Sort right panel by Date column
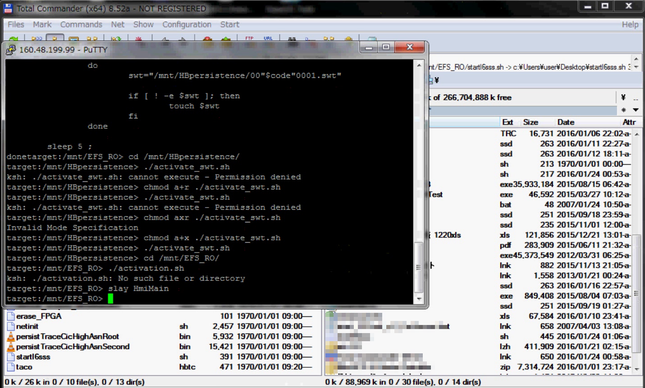 [566, 122]
